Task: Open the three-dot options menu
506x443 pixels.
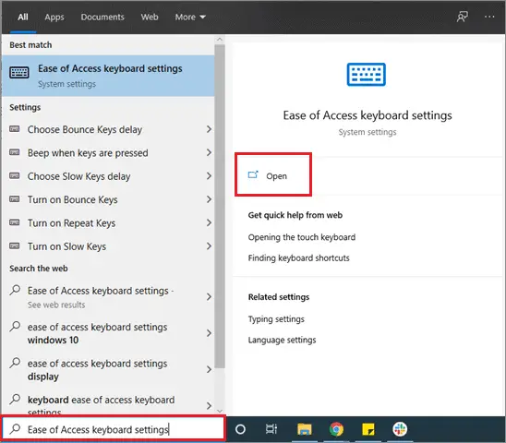Action: click(x=489, y=17)
